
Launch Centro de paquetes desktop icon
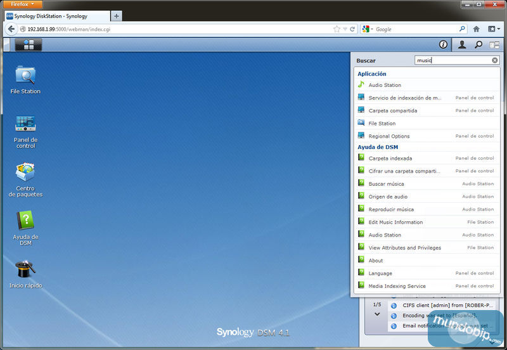tap(25, 180)
